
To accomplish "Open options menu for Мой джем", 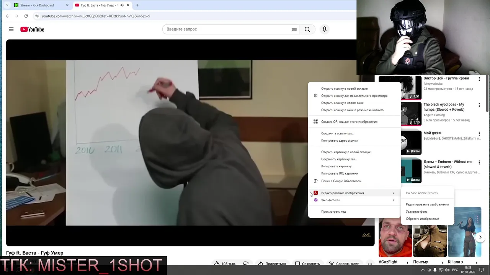I will tap(479, 134).
